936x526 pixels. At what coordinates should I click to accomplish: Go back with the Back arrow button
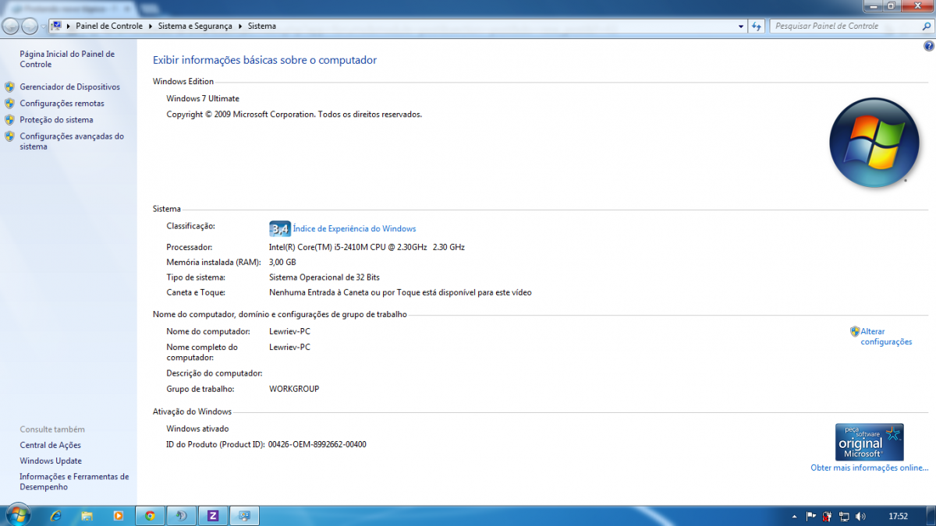click(11, 26)
